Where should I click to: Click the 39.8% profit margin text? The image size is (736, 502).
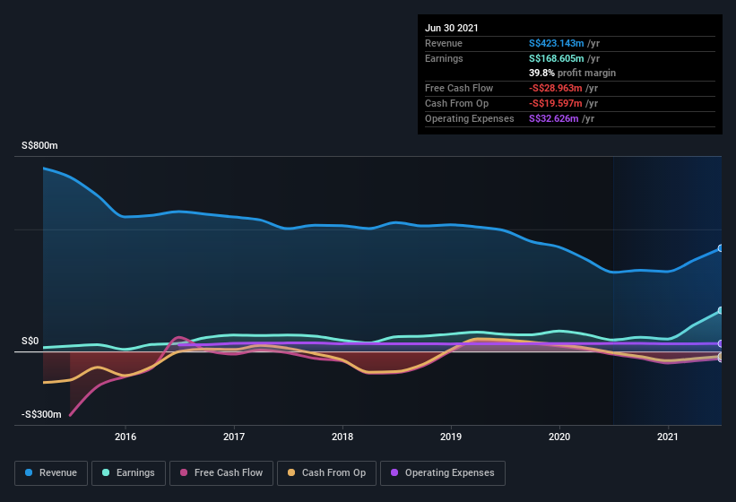572,73
